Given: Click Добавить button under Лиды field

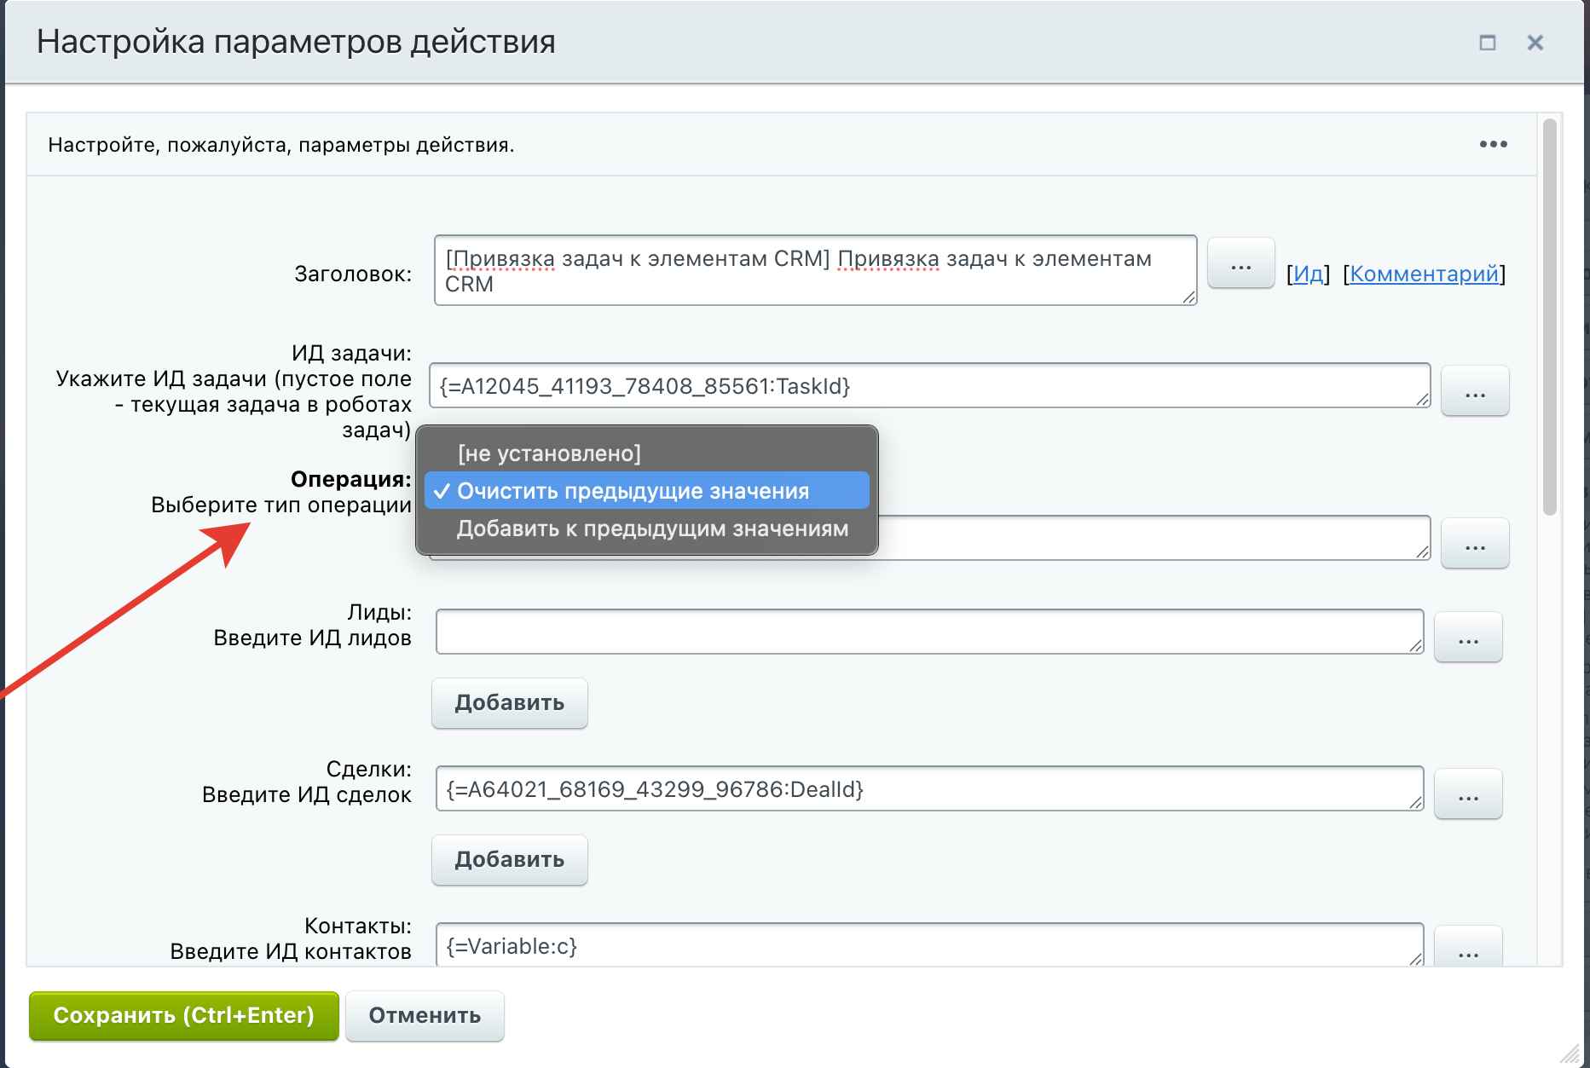Looking at the screenshot, I should pyautogui.click(x=509, y=703).
